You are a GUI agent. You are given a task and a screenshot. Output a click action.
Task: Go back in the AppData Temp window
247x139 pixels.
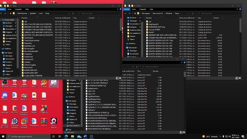tap(1, 14)
